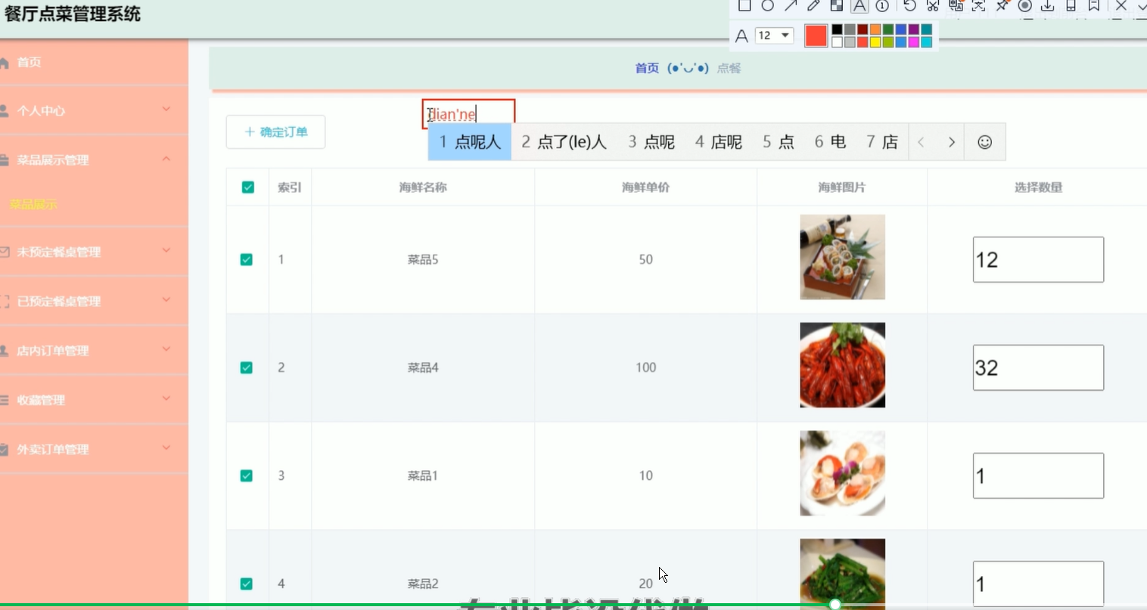Undo the last annotation
Viewport: 1147px width, 610px height.
point(909,5)
